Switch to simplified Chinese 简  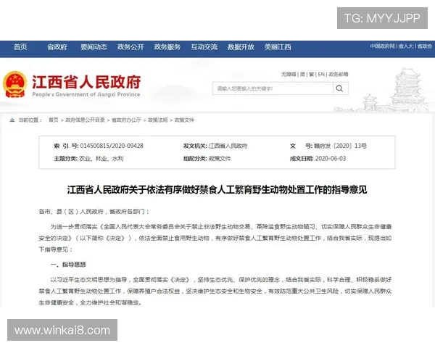point(302,74)
